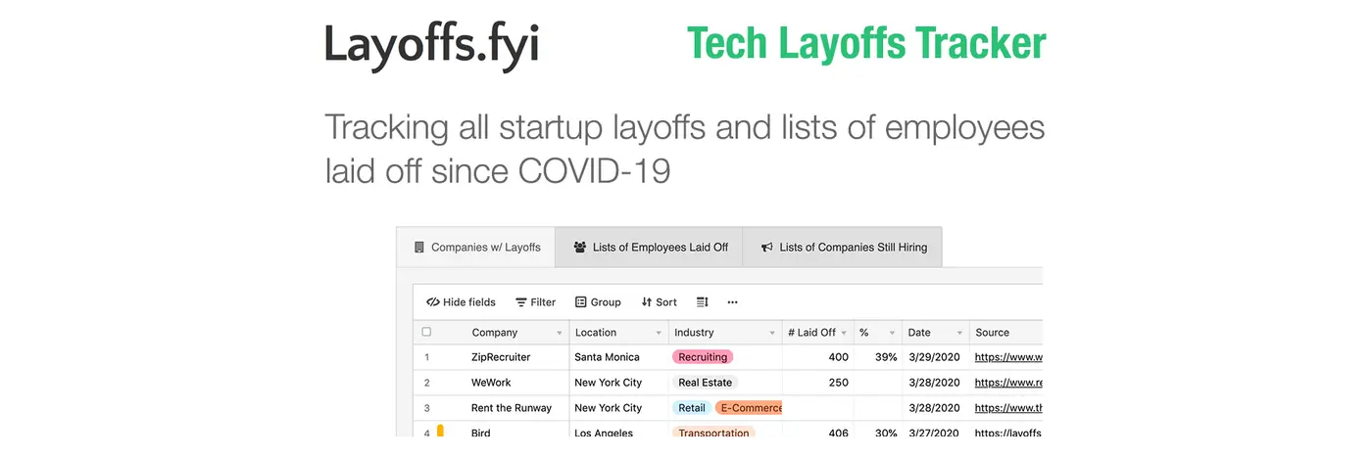Toggle the select-all rows checkbox
The height and width of the screenshot is (457, 1372).
(x=426, y=332)
